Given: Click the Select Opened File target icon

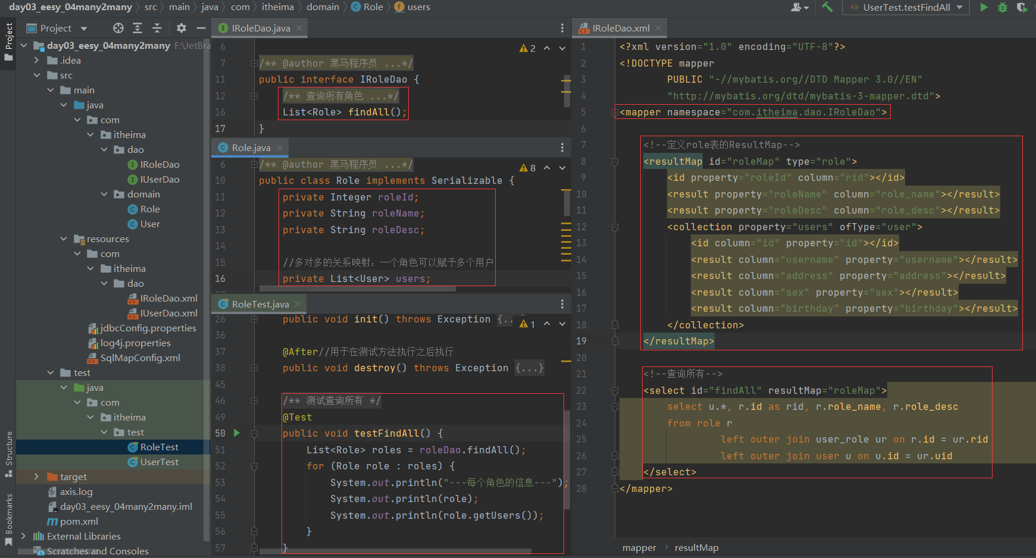Looking at the screenshot, I should coord(118,28).
